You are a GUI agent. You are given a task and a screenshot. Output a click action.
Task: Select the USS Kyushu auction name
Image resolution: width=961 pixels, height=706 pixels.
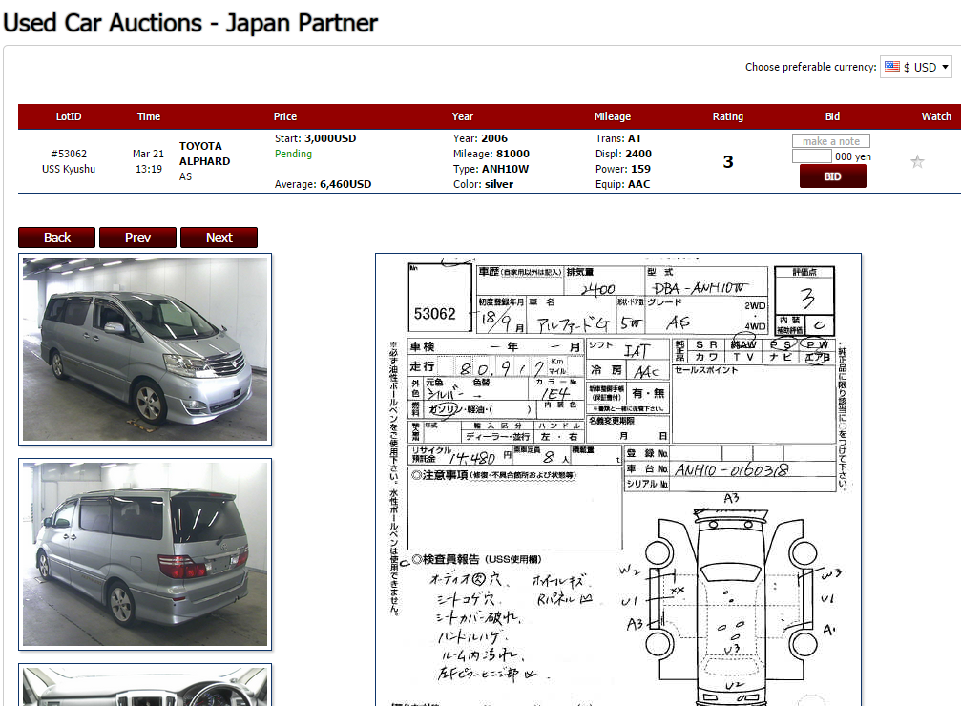69,169
